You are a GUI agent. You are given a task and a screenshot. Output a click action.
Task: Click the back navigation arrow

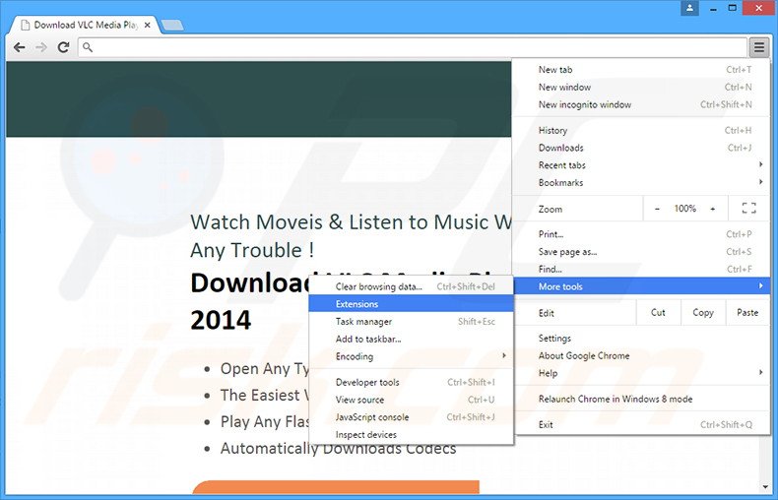coord(19,47)
